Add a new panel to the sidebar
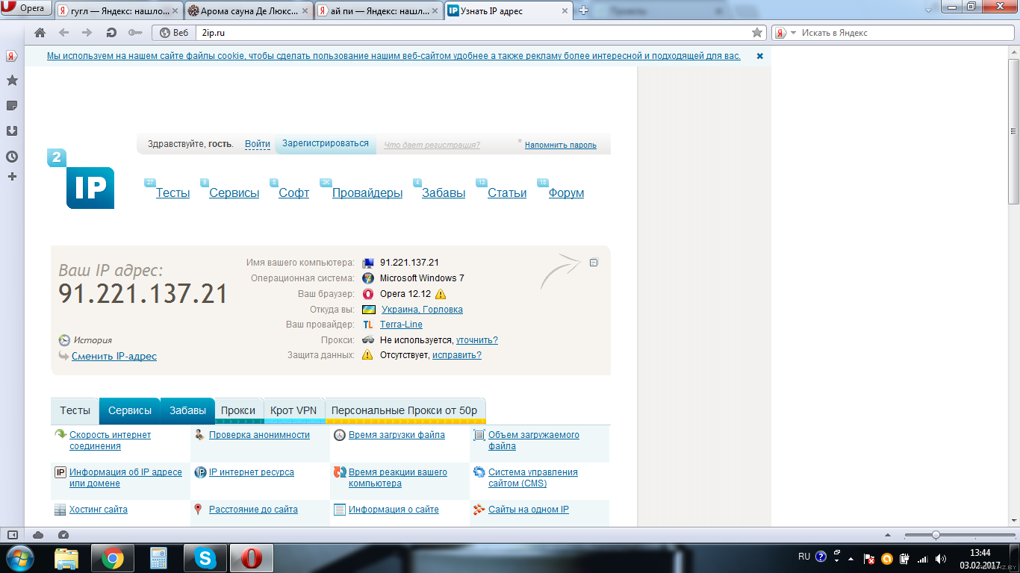This screenshot has height=573, width=1020. pyautogui.click(x=12, y=177)
